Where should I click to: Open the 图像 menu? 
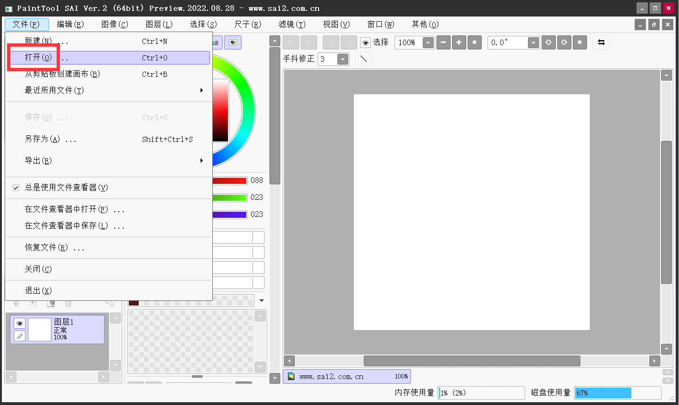[x=115, y=24]
